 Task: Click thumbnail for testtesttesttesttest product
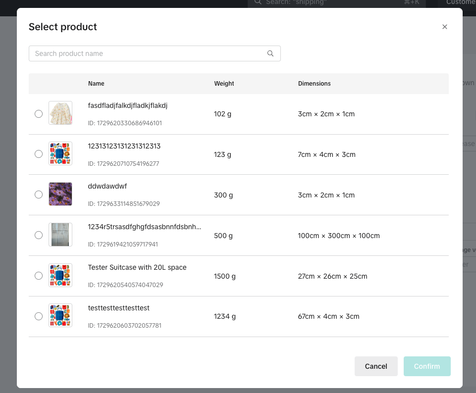[60, 316]
